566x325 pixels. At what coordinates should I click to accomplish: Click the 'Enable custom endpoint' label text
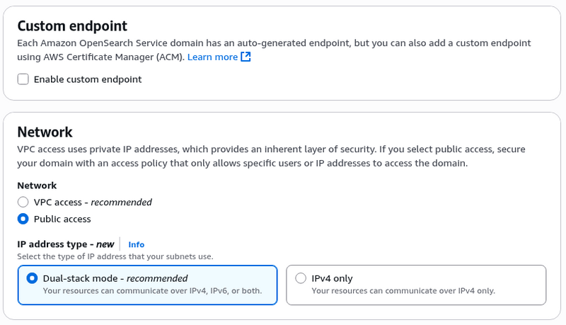(88, 79)
